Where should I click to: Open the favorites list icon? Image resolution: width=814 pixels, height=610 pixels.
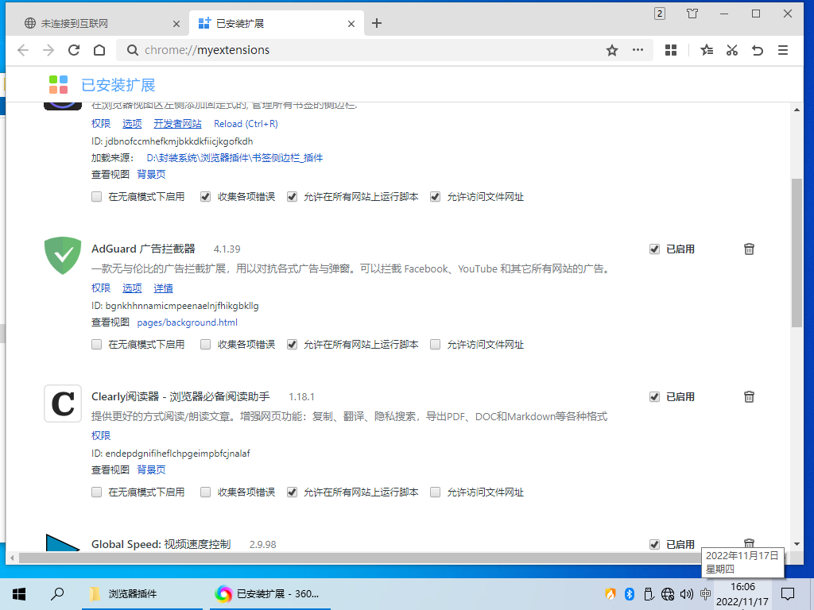point(707,50)
